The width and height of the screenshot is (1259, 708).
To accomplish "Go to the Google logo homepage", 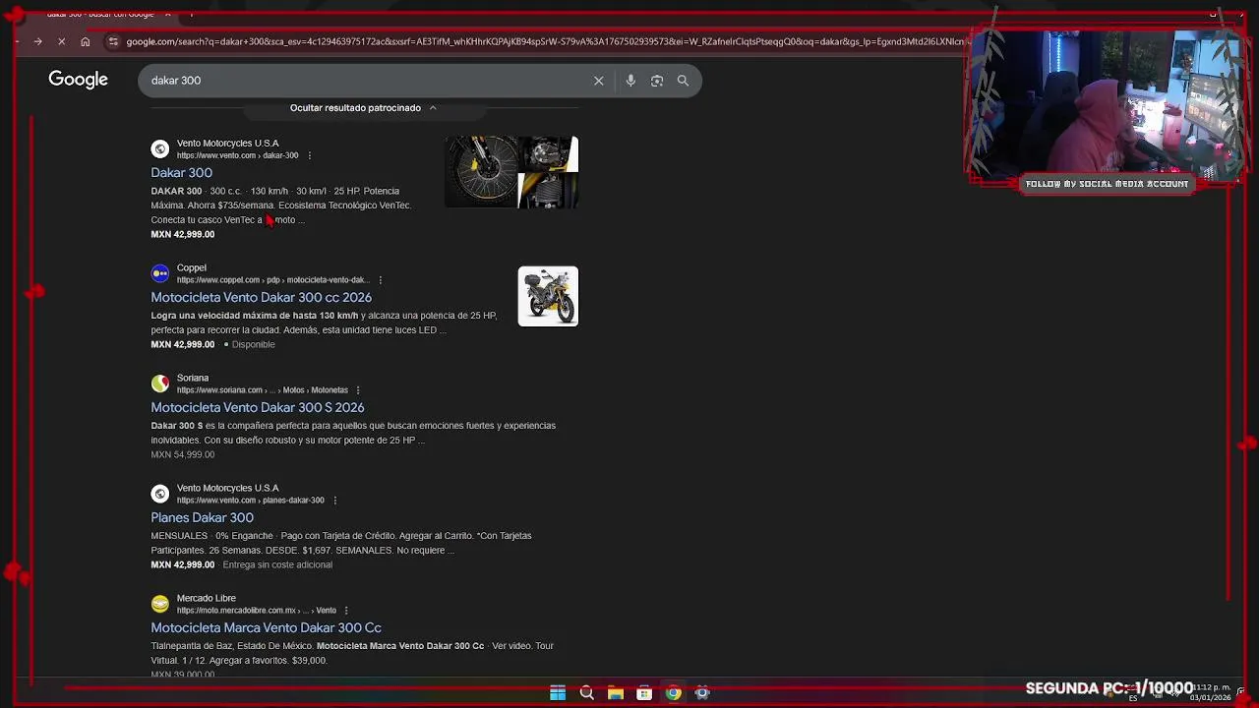I will point(79,80).
